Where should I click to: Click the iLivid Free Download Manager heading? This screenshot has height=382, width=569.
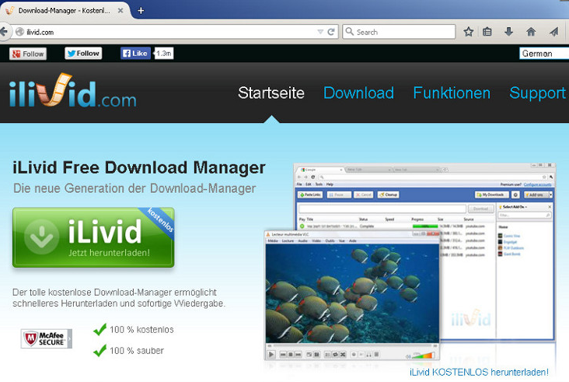(x=139, y=167)
